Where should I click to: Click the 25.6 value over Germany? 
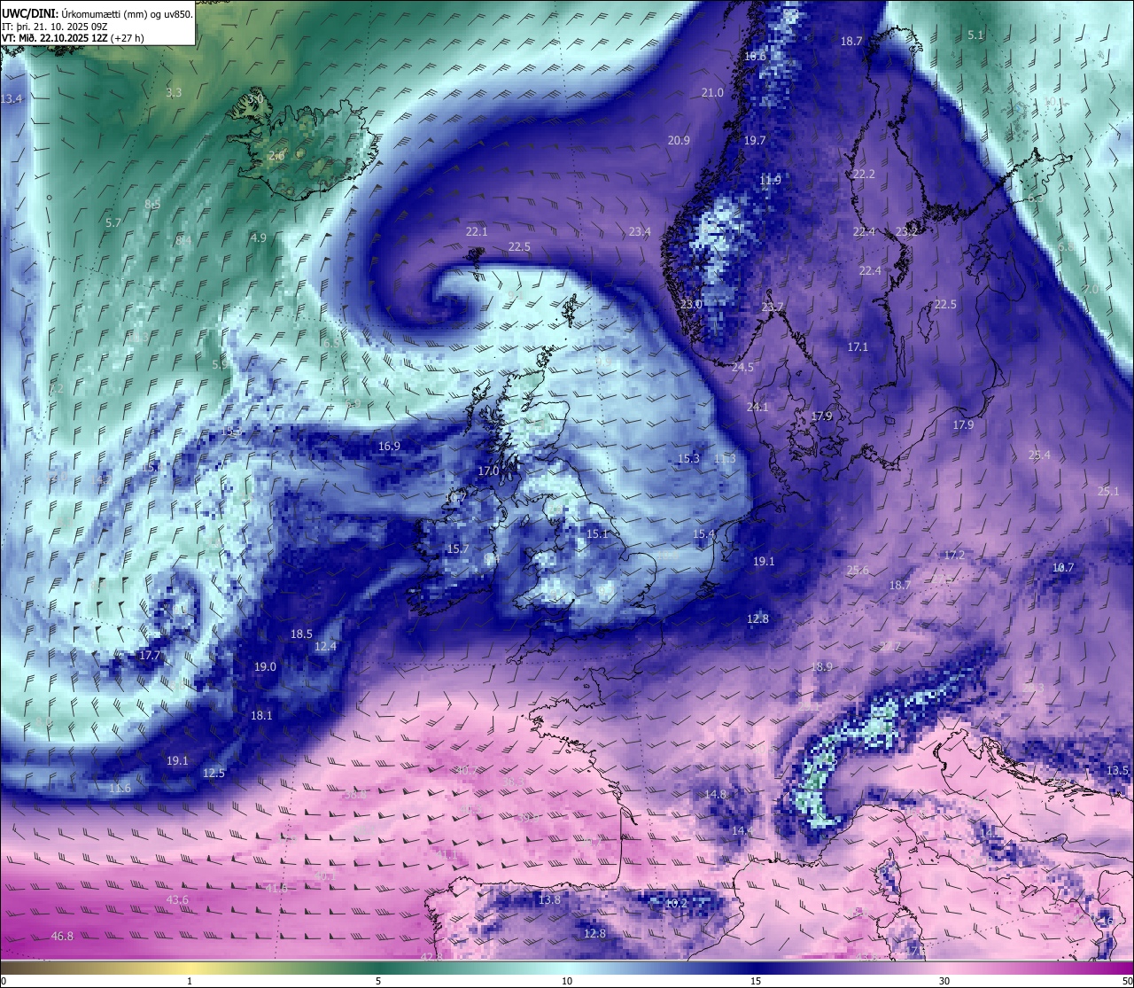[x=858, y=570]
